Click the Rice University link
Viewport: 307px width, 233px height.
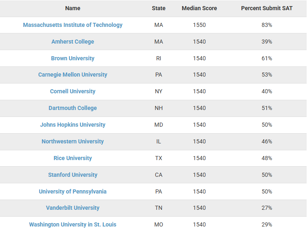tap(72, 158)
